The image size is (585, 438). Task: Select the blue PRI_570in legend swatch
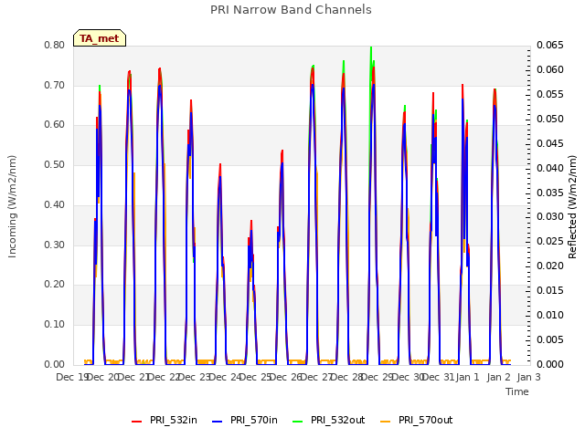pos(218,421)
